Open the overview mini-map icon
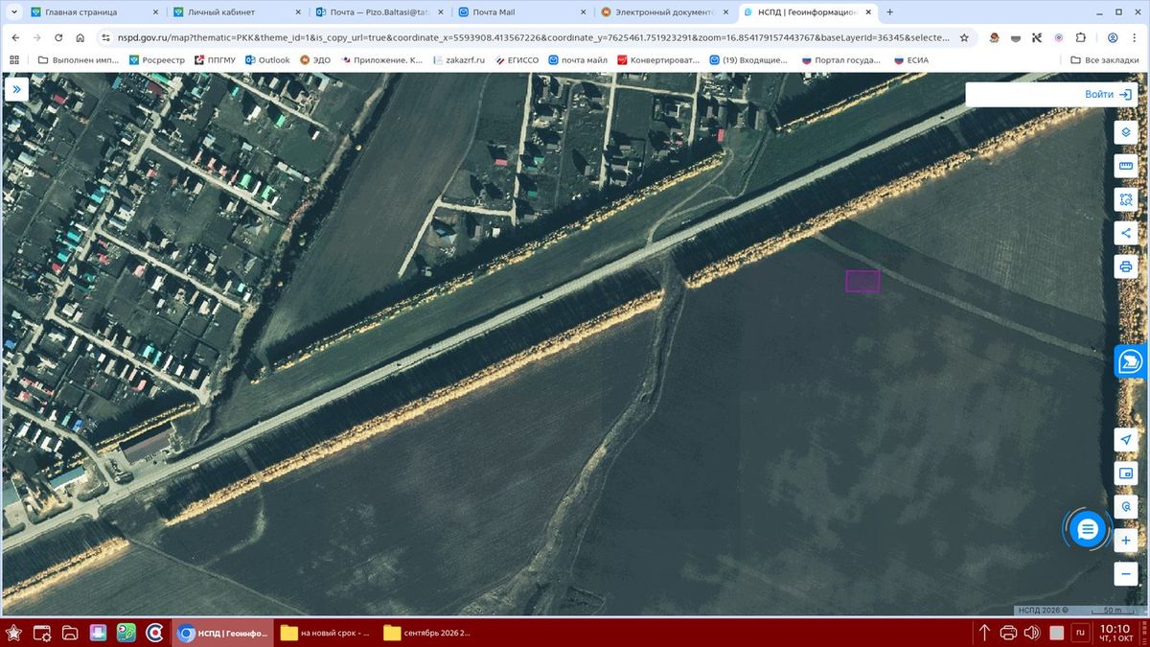 point(1126,473)
